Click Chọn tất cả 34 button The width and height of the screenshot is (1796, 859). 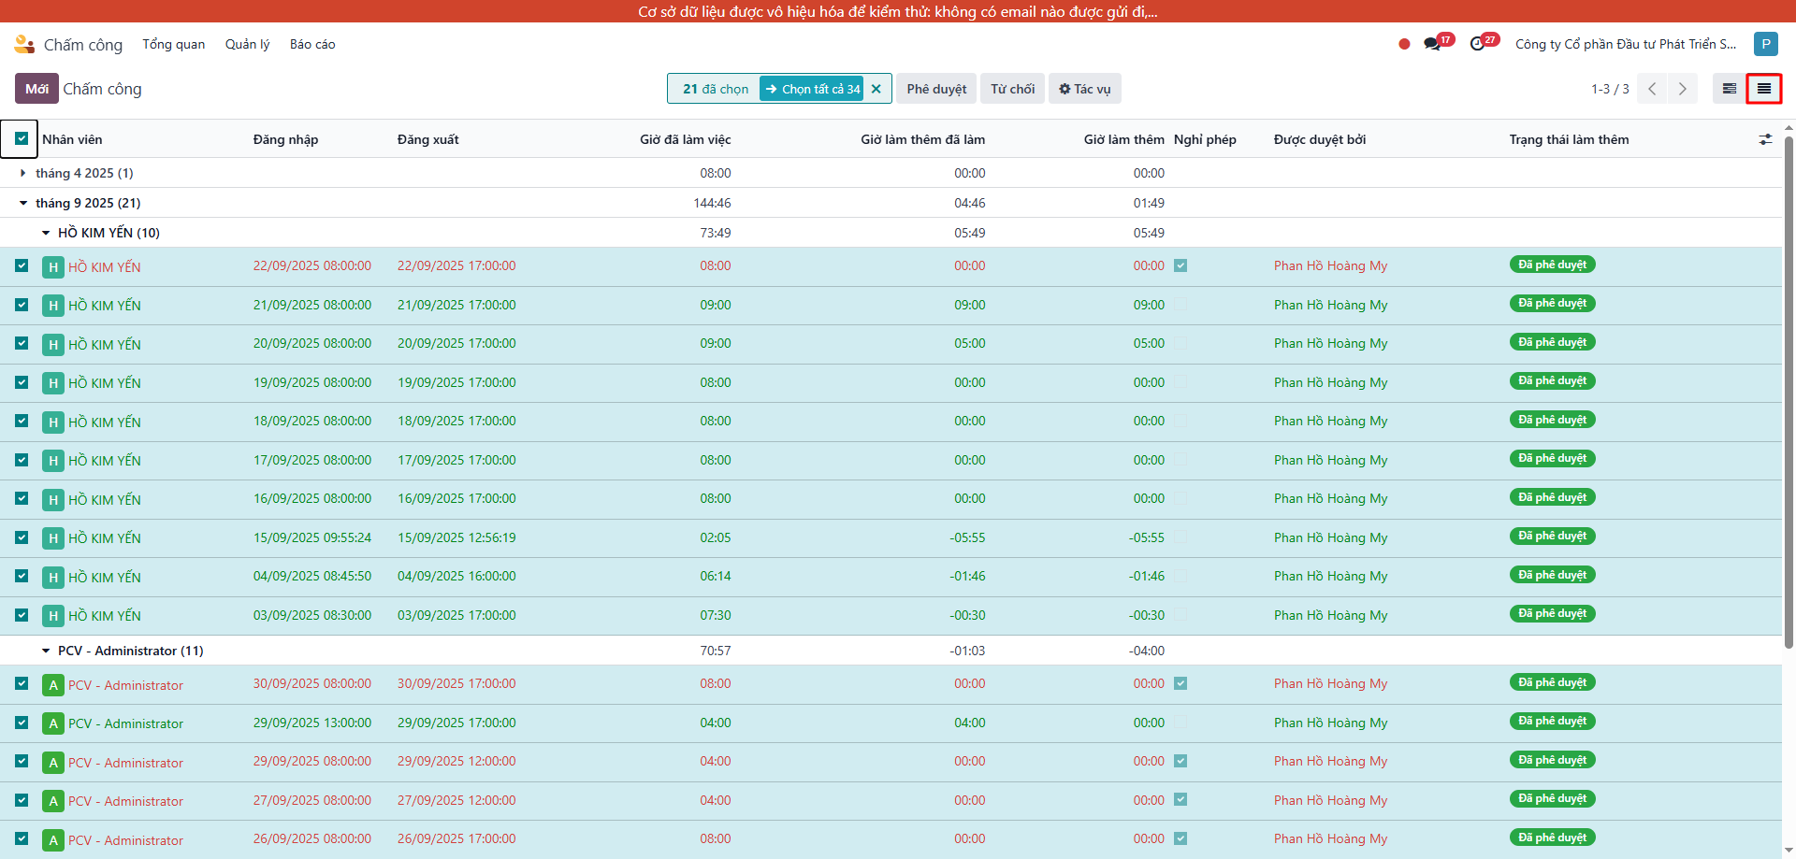[x=812, y=89]
